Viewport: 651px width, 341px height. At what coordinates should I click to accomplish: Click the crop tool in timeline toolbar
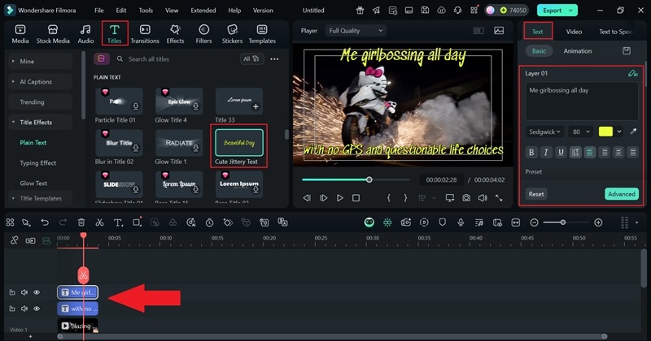coord(137,222)
